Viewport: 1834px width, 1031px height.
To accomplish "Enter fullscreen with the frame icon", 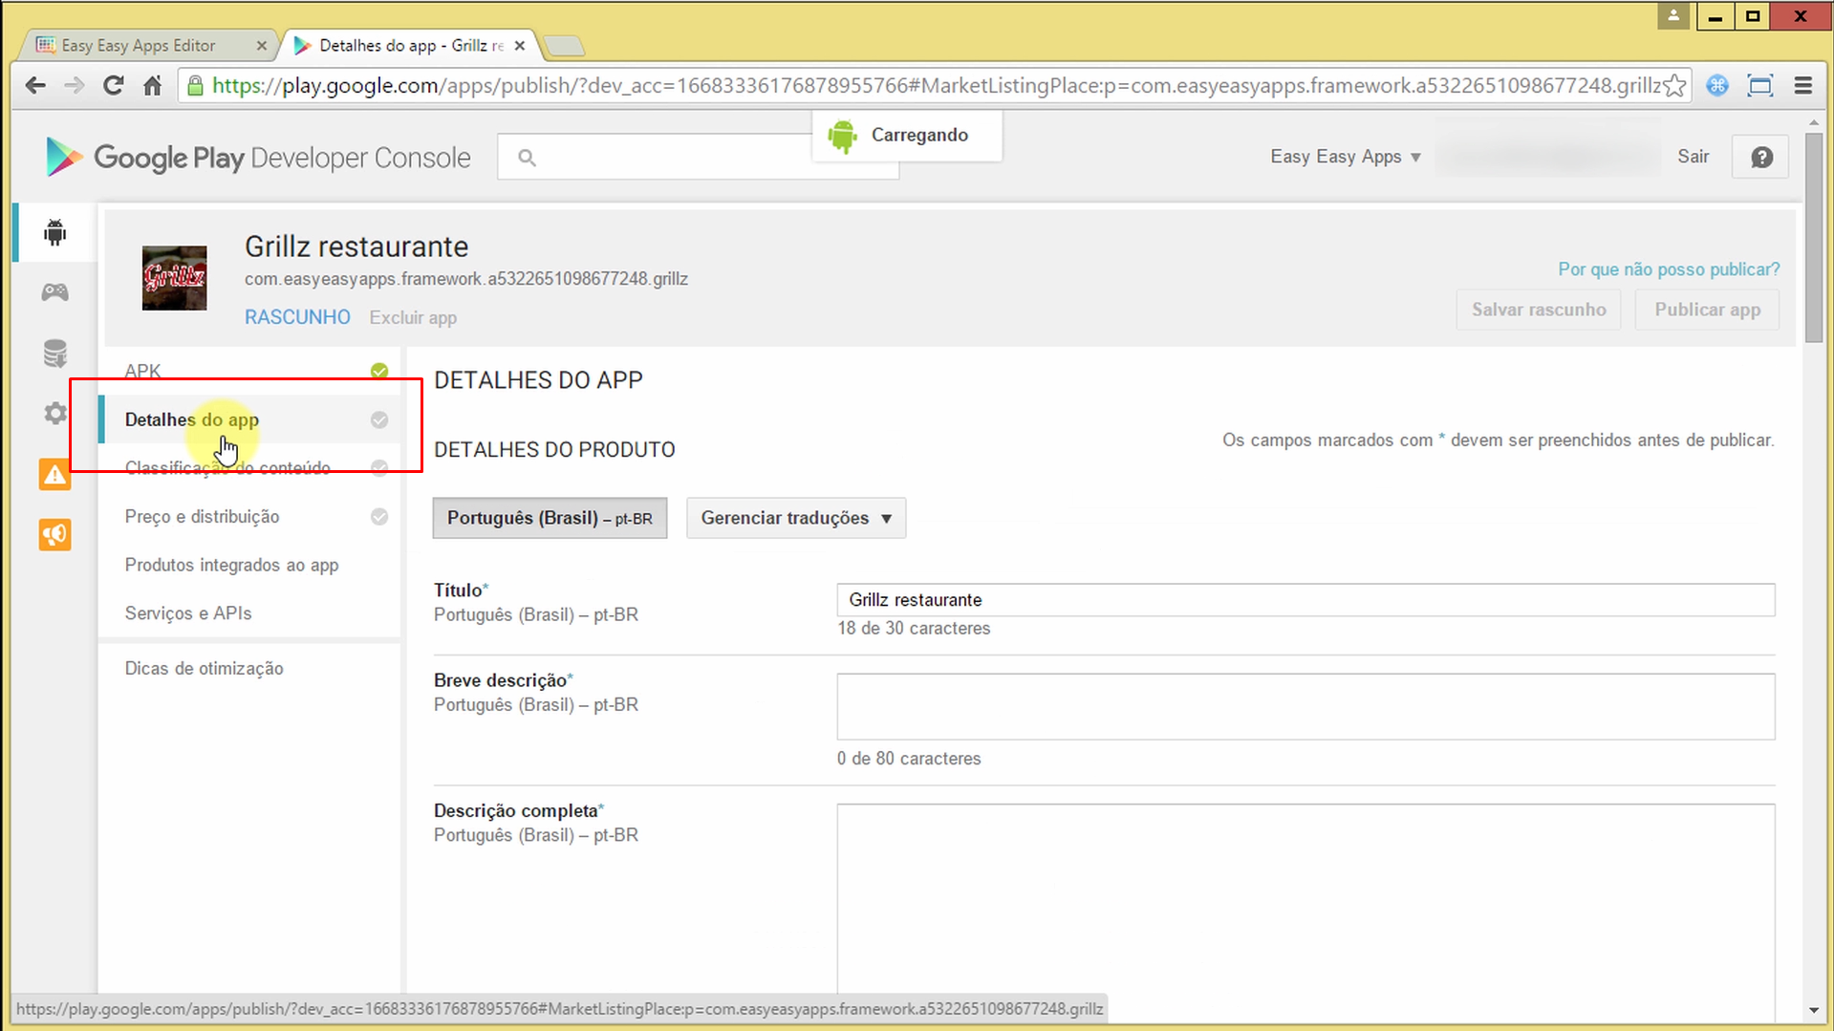I will click(x=1760, y=85).
